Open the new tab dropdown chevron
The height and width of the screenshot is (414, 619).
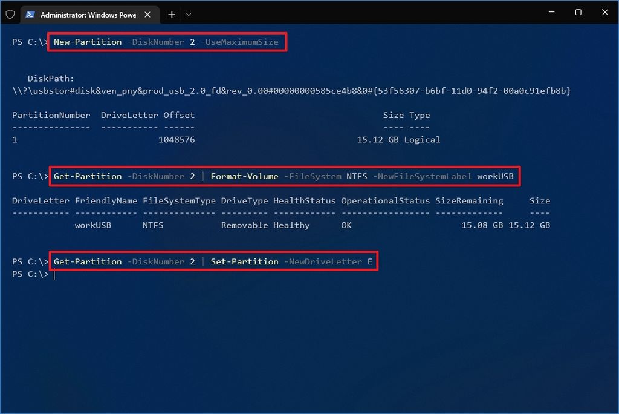pyautogui.click(x=189, y=13)
